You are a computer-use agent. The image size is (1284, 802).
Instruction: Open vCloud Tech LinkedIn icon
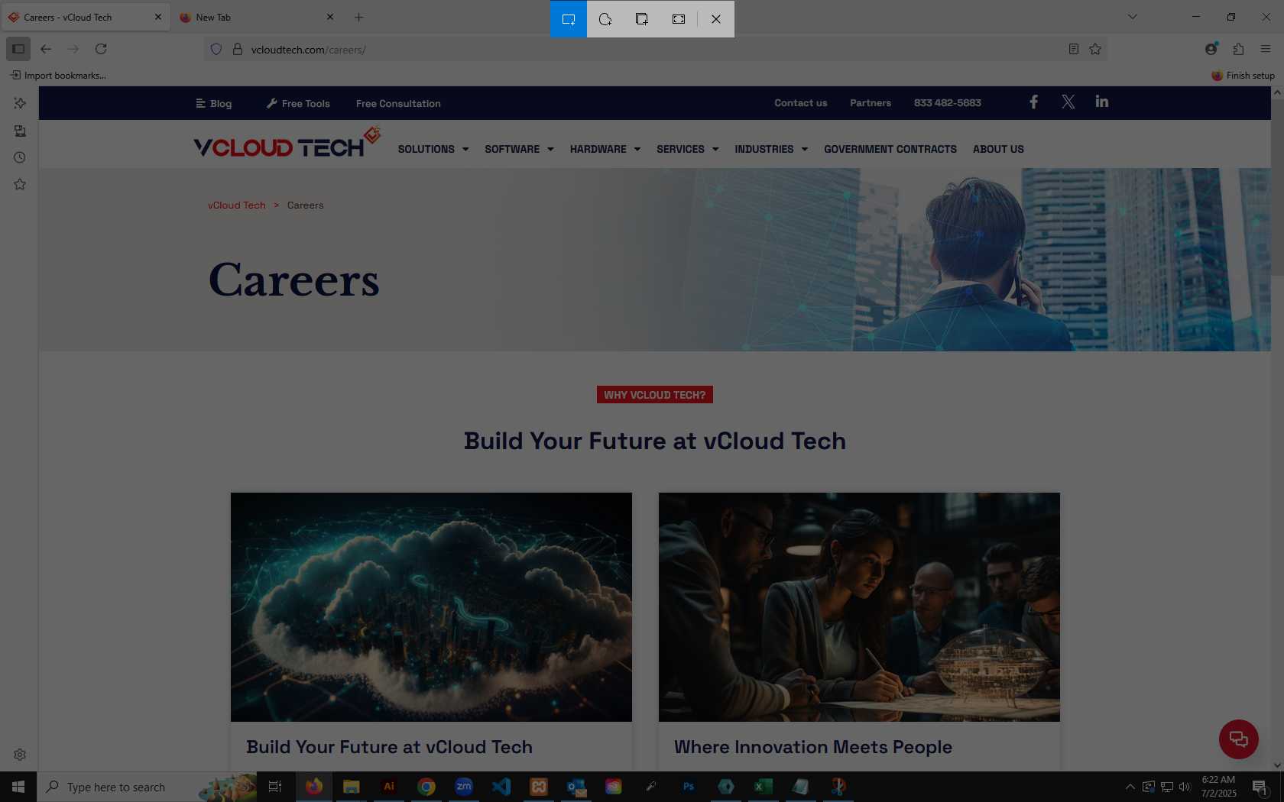click(1101, 102)
